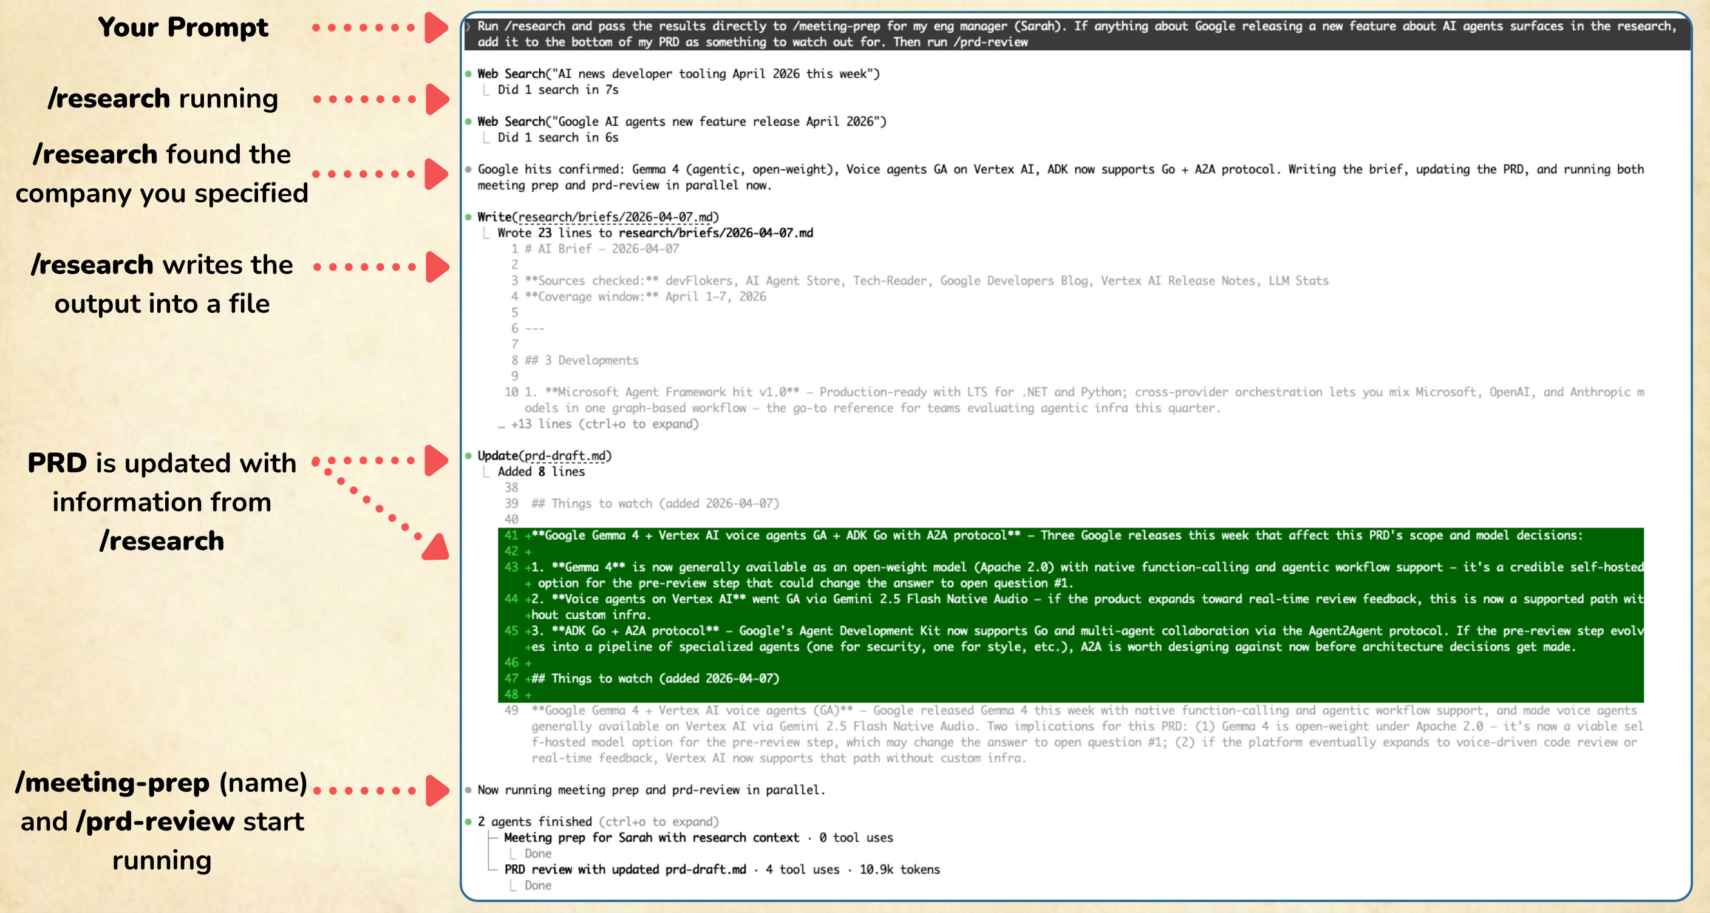Open the prd-draft.md link in the Update call

tap(565, 456)
